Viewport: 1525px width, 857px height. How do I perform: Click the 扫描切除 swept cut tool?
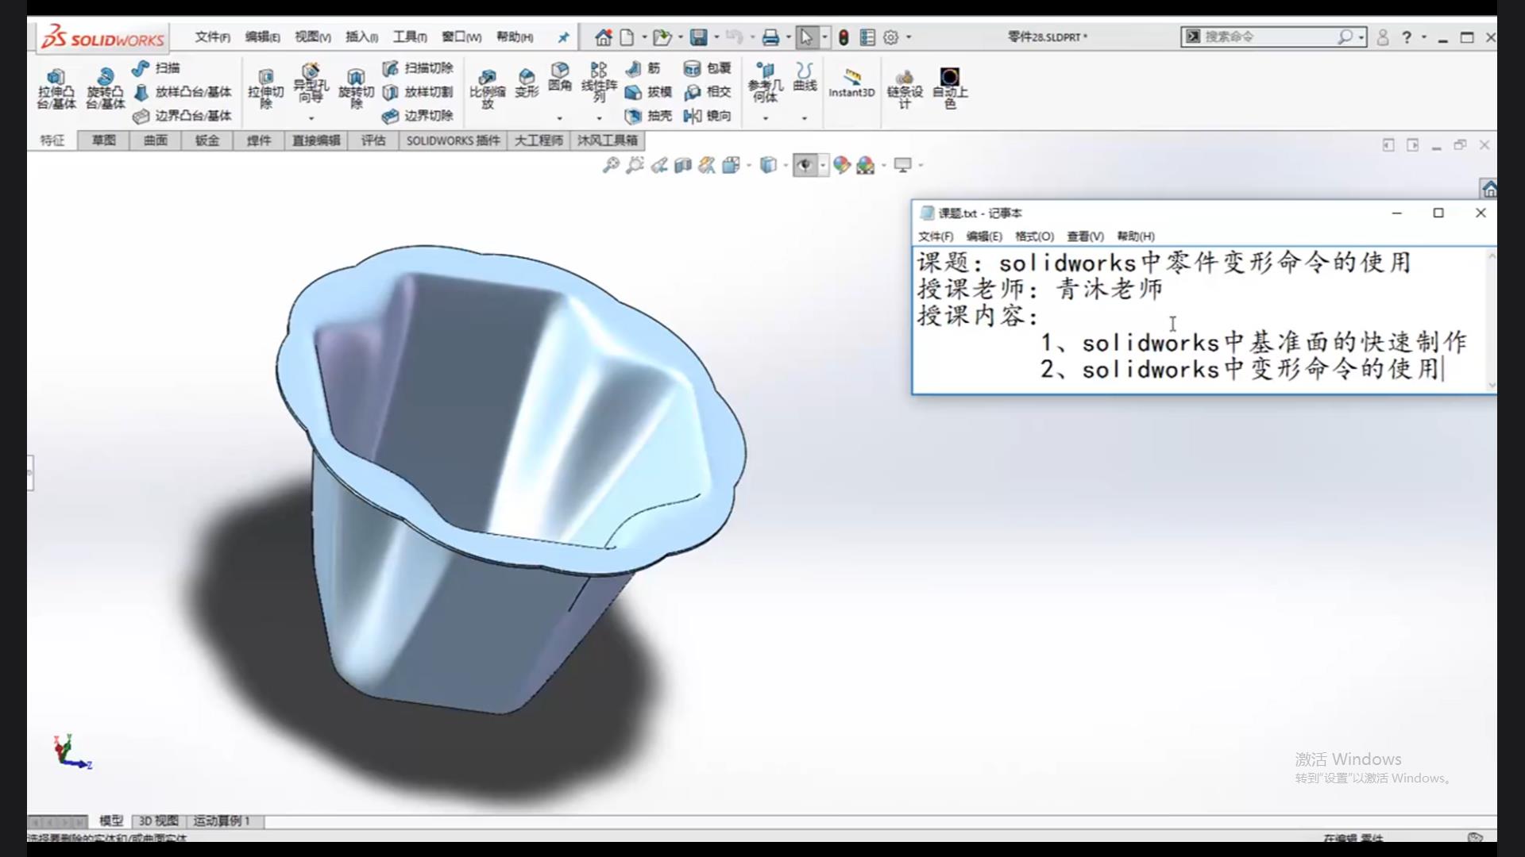point(418,68)
